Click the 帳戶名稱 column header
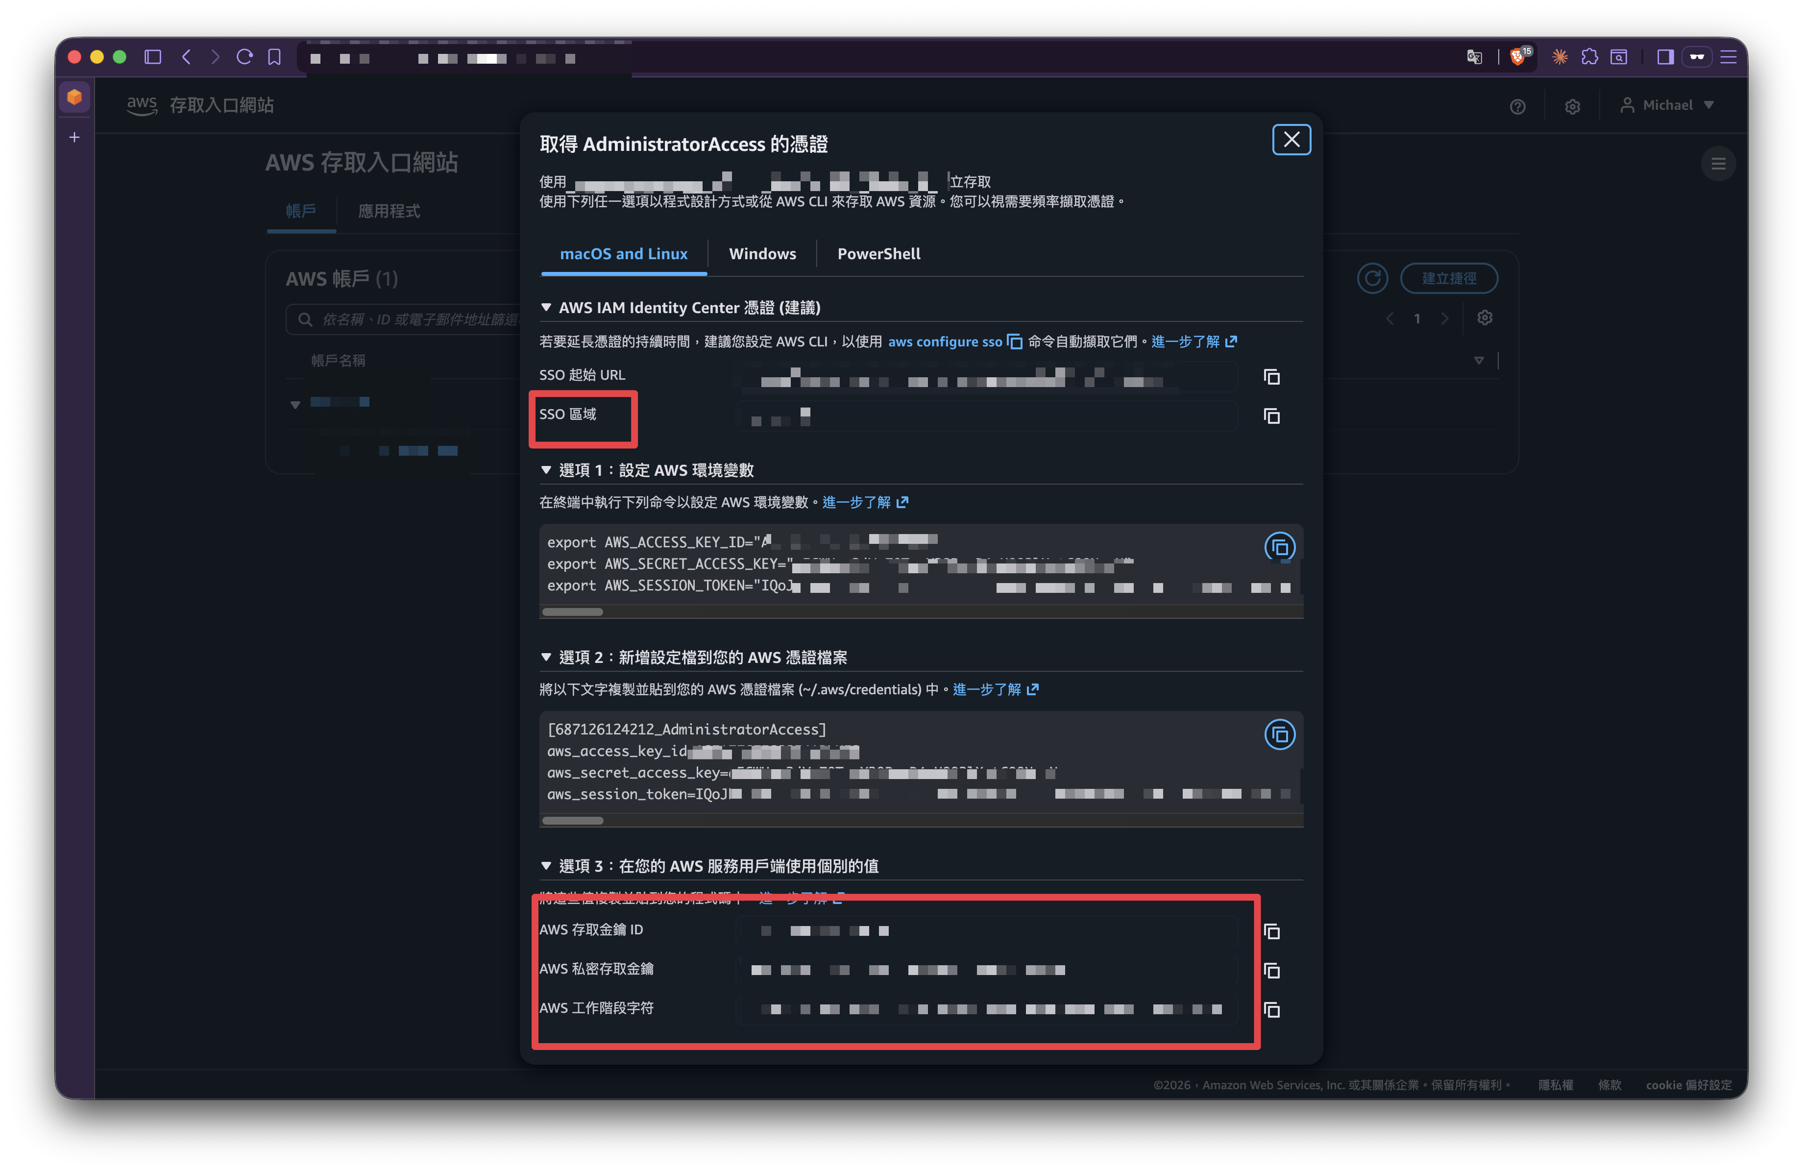Viewport: 1803px width, 1172px height. coord(338,361)
